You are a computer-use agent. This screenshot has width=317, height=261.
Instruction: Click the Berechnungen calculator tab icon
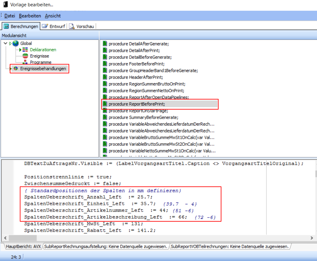6,26
